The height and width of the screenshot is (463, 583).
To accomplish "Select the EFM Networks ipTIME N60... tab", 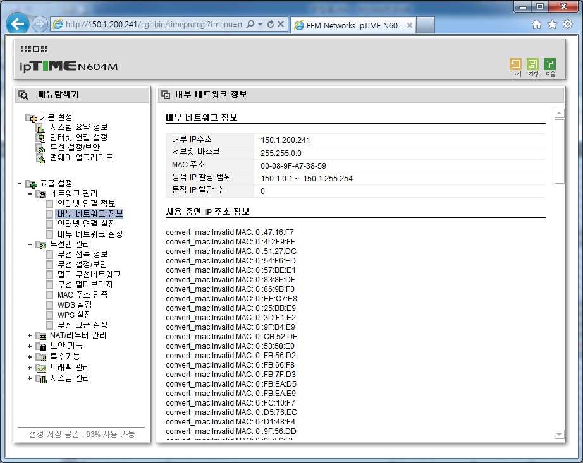I will point(353,25).
